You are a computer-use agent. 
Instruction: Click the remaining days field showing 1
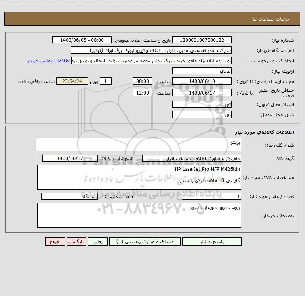point(106,81)
